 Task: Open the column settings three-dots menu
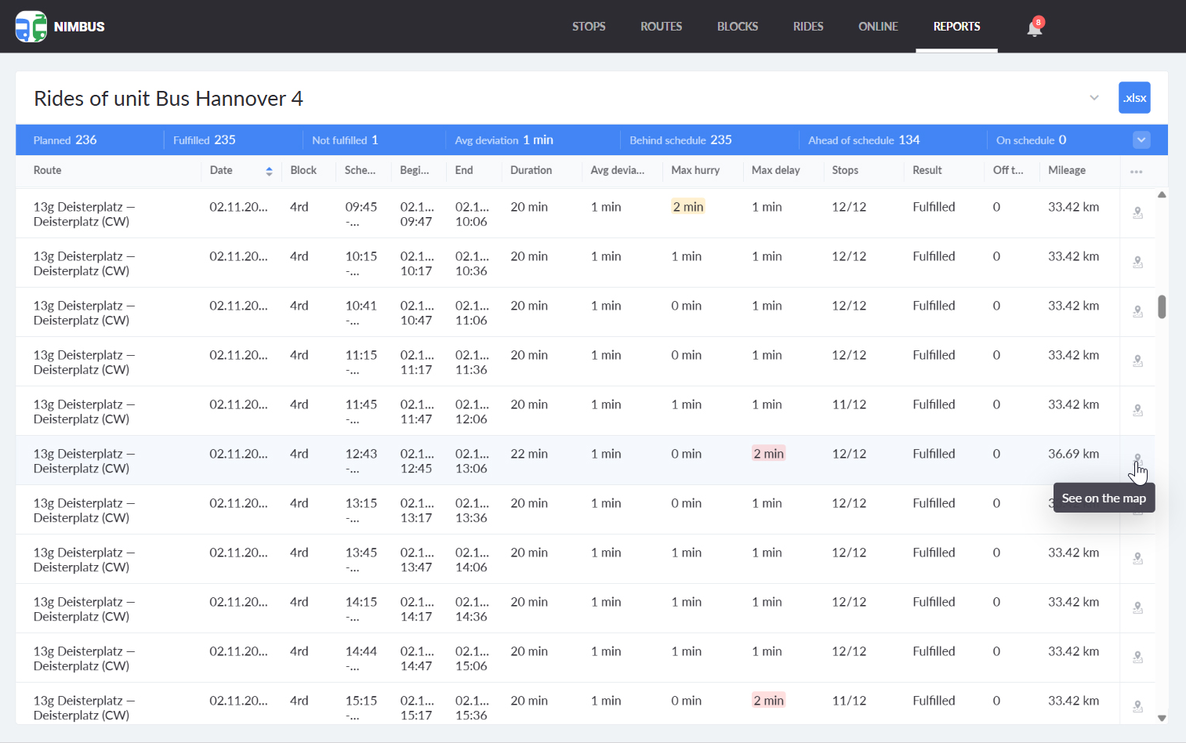click(1136, 171)
